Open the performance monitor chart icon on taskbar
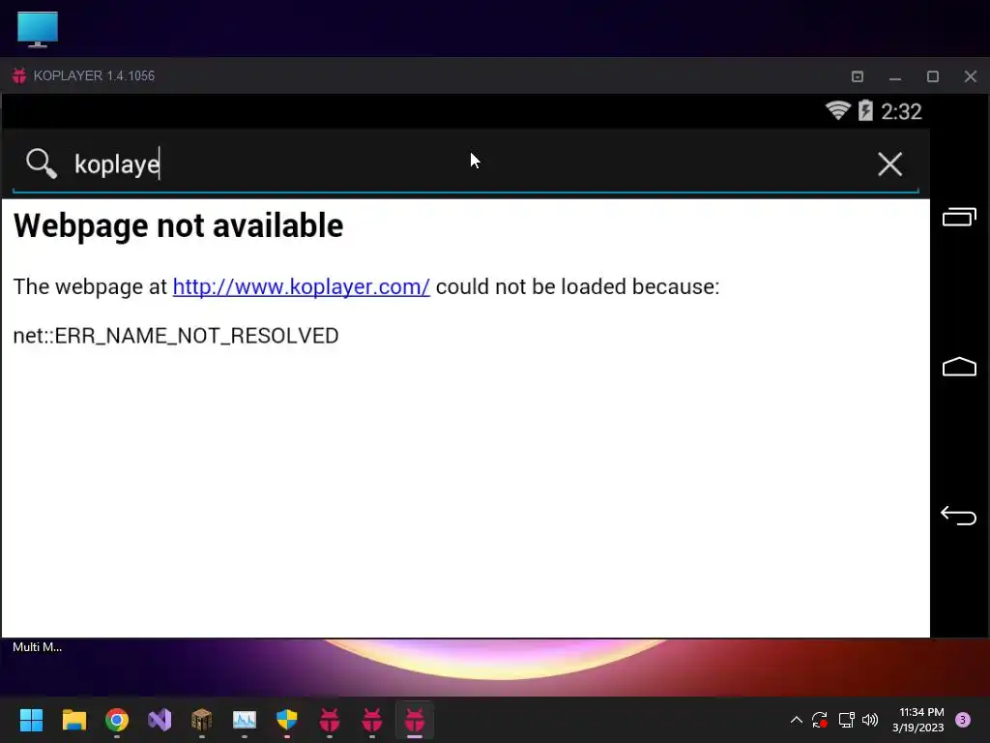 point(245,720)
